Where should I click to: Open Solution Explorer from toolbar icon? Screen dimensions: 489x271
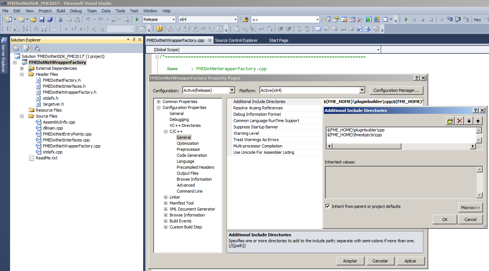tap(328, 19)
